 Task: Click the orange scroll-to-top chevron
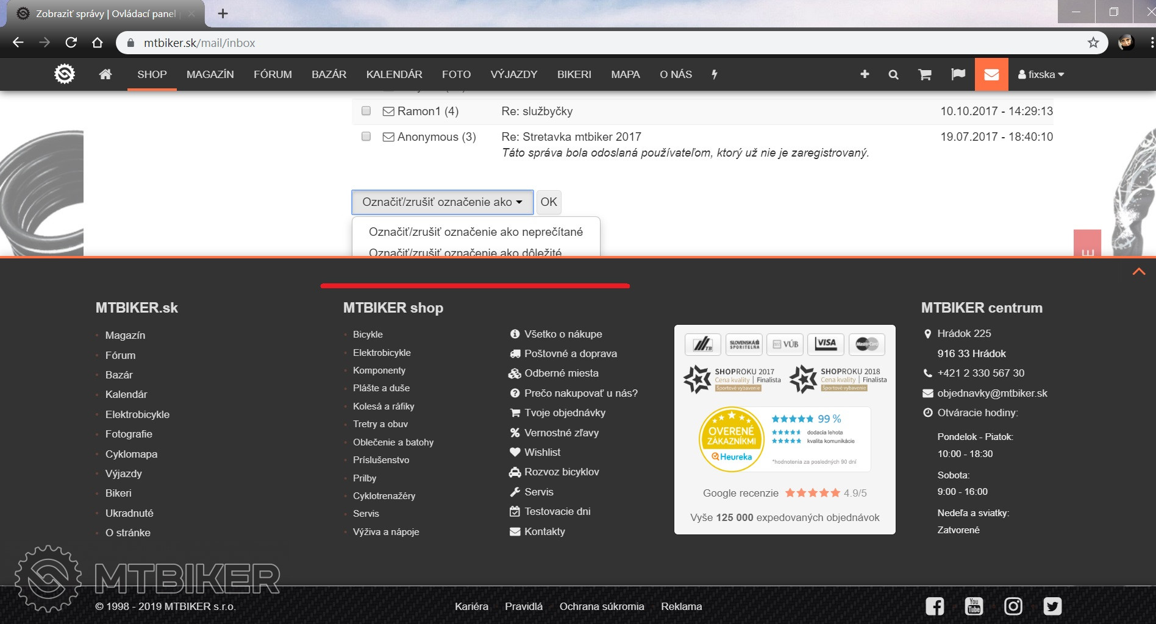pos(1138,272)
